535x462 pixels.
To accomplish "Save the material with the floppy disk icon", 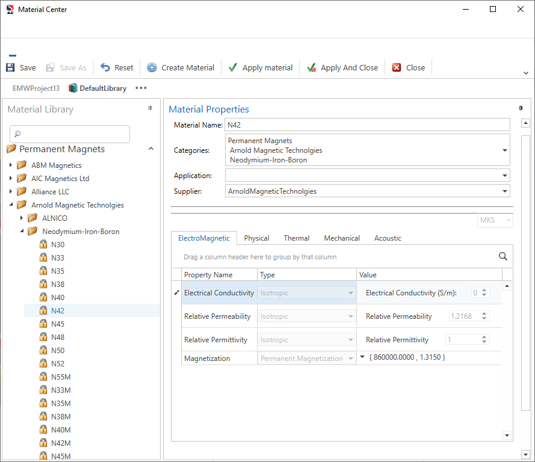I will (10, 67).
